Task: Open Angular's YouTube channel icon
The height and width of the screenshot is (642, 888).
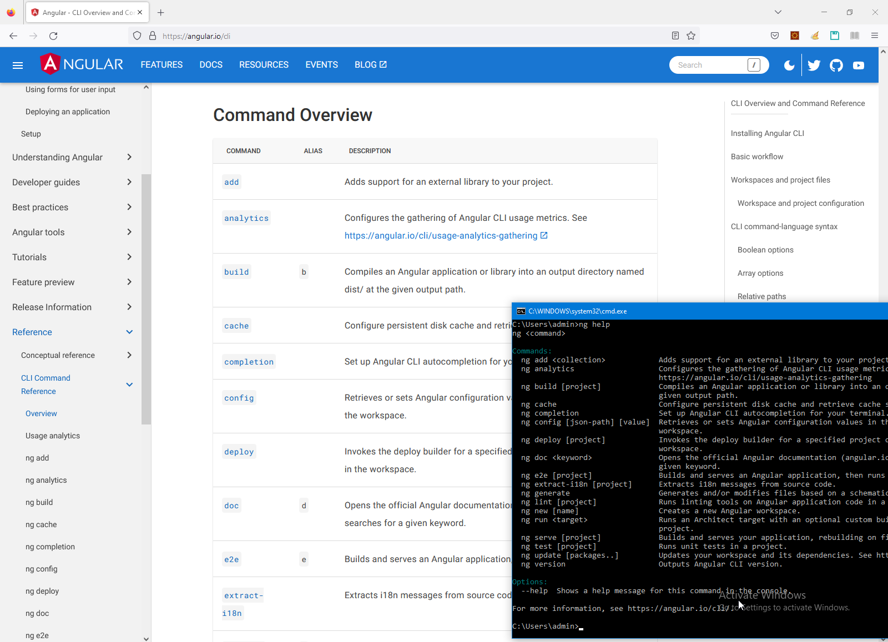Action: point(859,65)
